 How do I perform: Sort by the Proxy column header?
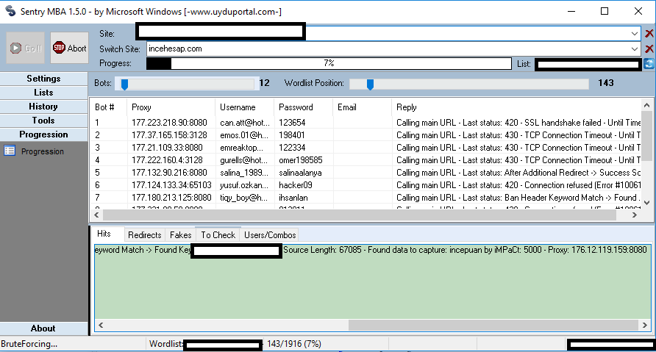pyautogui.click(x=171, y=107)
